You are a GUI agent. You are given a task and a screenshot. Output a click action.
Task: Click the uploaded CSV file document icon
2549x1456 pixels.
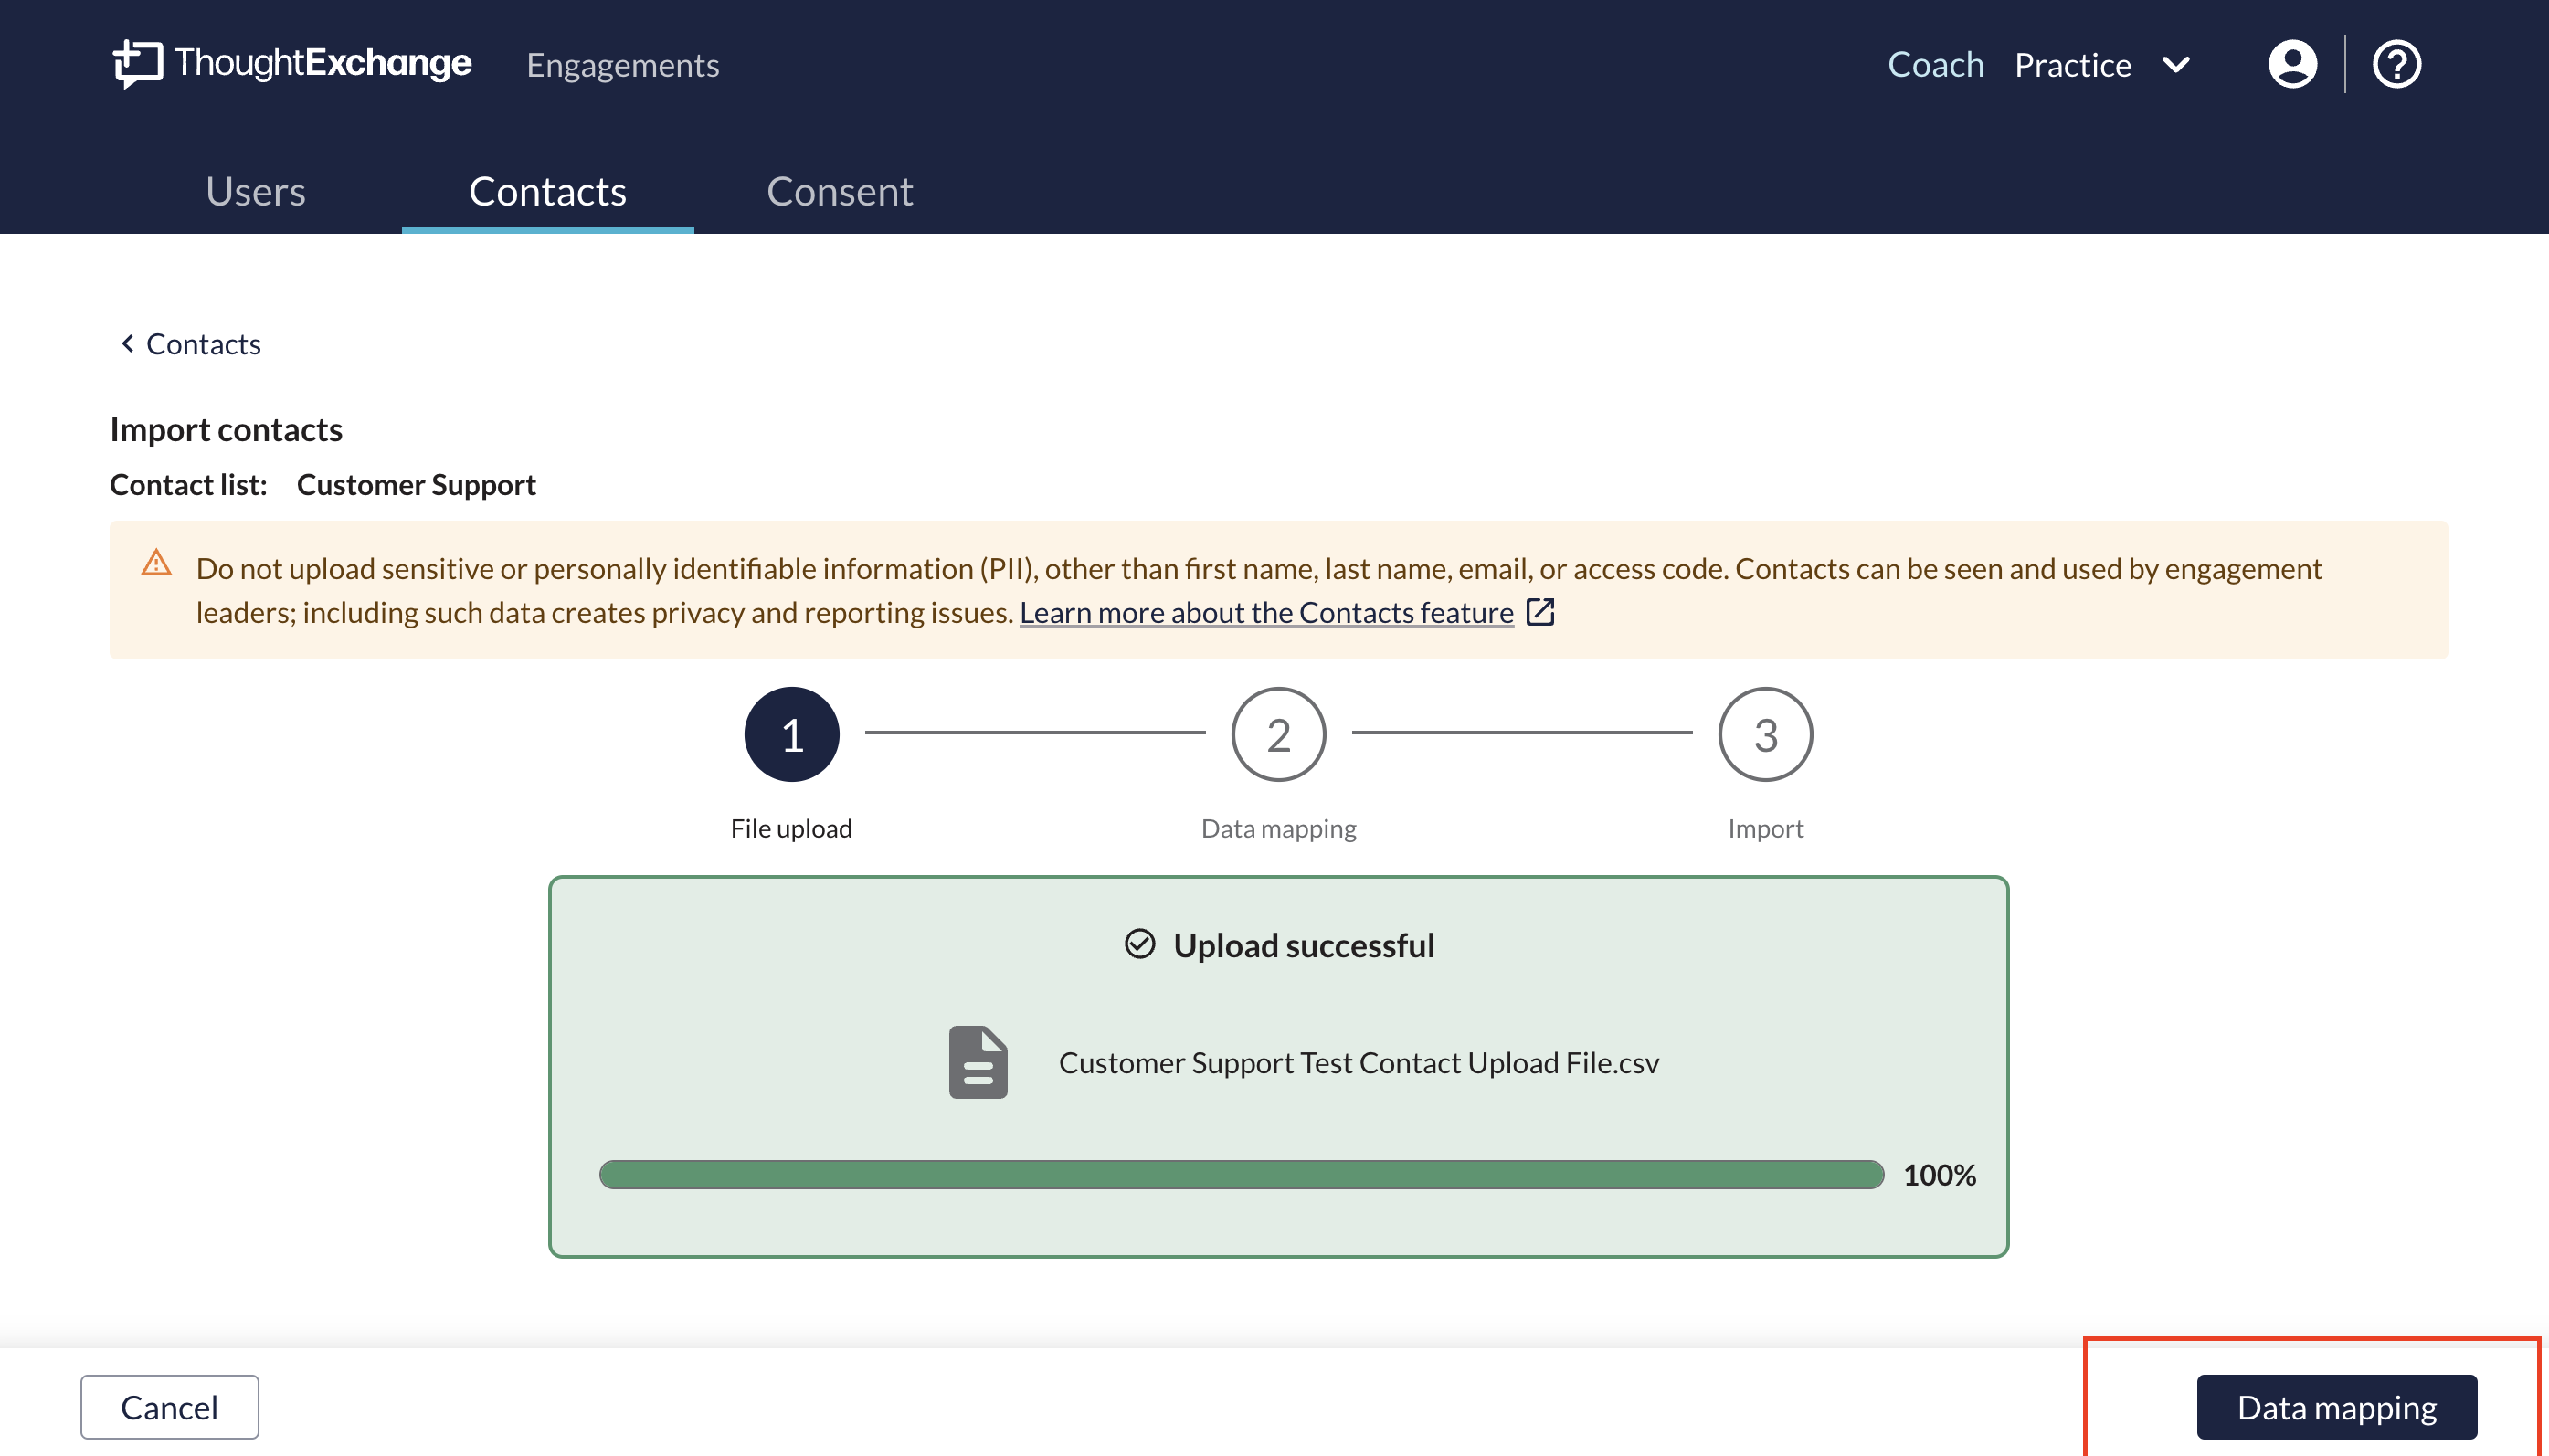pos(977,1062)
